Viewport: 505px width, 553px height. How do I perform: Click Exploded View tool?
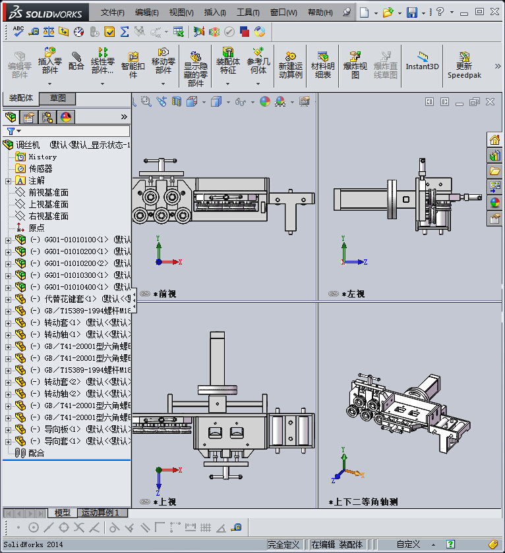coord(355,65)
